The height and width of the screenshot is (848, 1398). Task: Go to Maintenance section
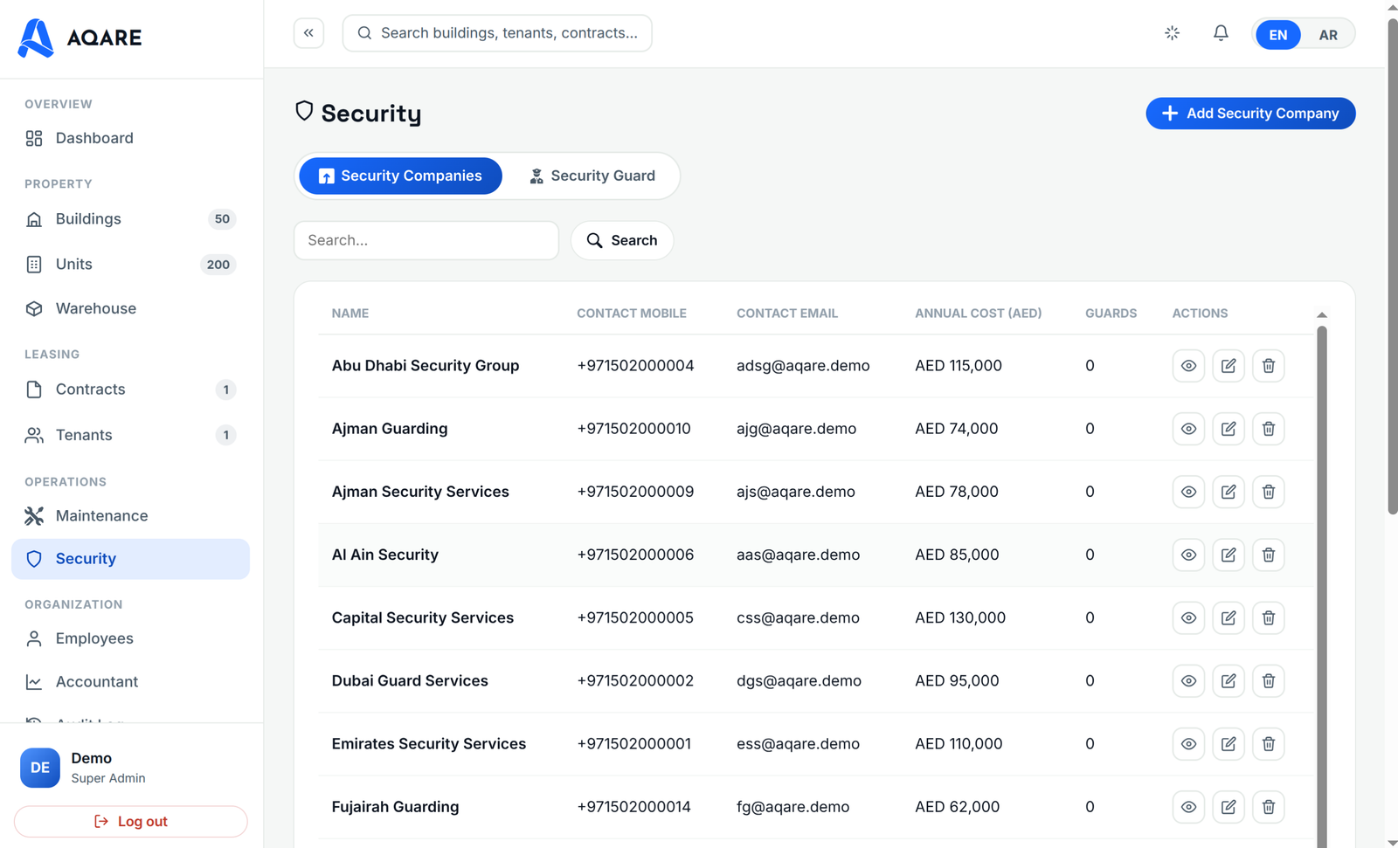(x=130, y=516)
